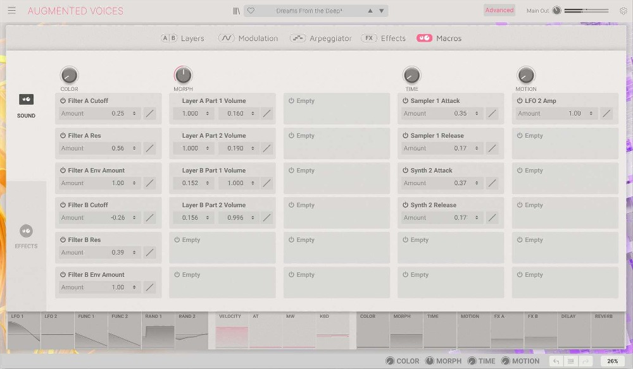Select the EFFECTS icon in the left sidebar
633x369 pixels.
point(26,231)
